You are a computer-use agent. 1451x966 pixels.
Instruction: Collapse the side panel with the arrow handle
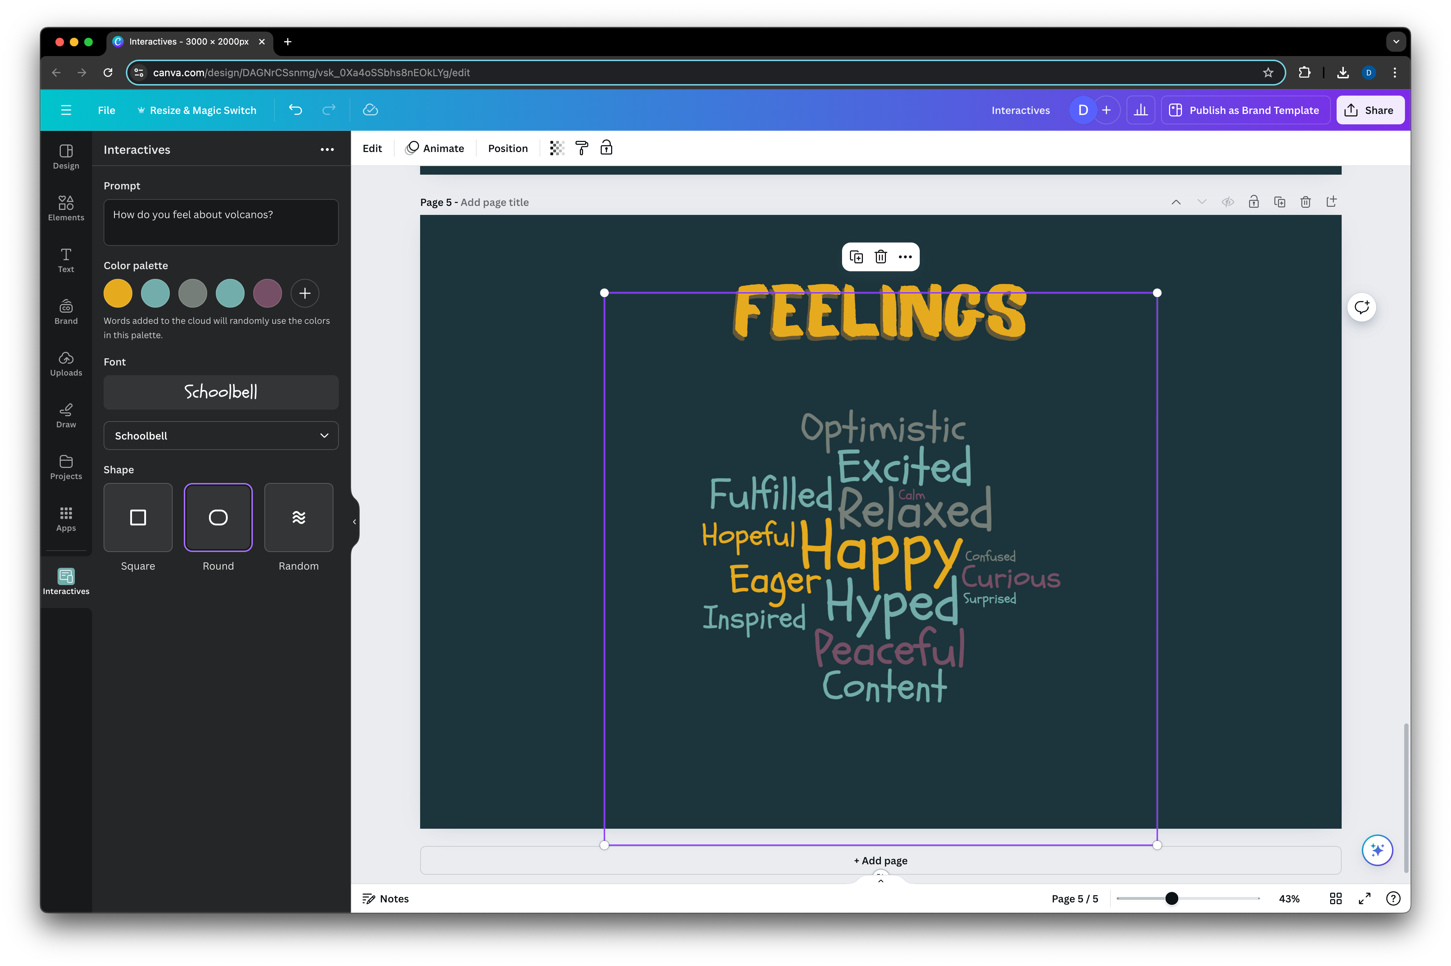pos(355,522)
